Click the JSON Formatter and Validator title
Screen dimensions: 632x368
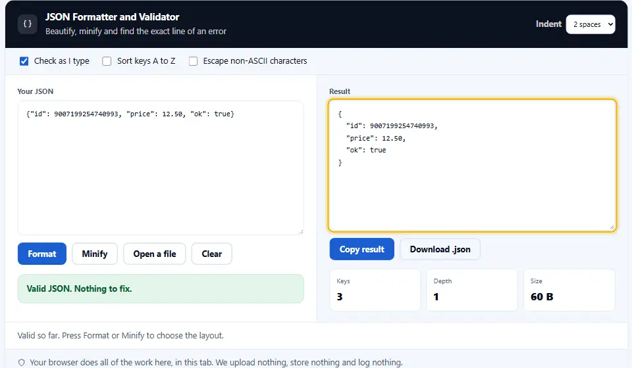click(x=112, y=17)
